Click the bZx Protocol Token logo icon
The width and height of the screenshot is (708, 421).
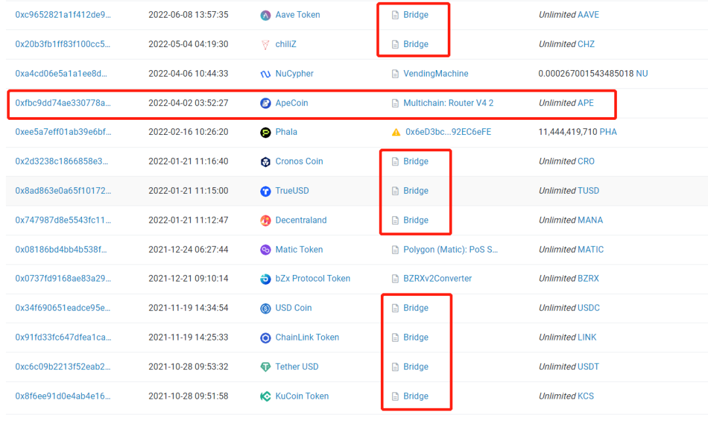pos(265,279)
